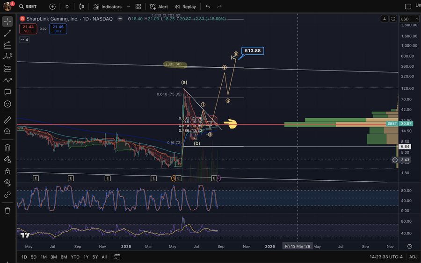Viewport: 421px width, 263px height.
Task: Click the SBET 20.87 price tag
Action: pos(399,124)
